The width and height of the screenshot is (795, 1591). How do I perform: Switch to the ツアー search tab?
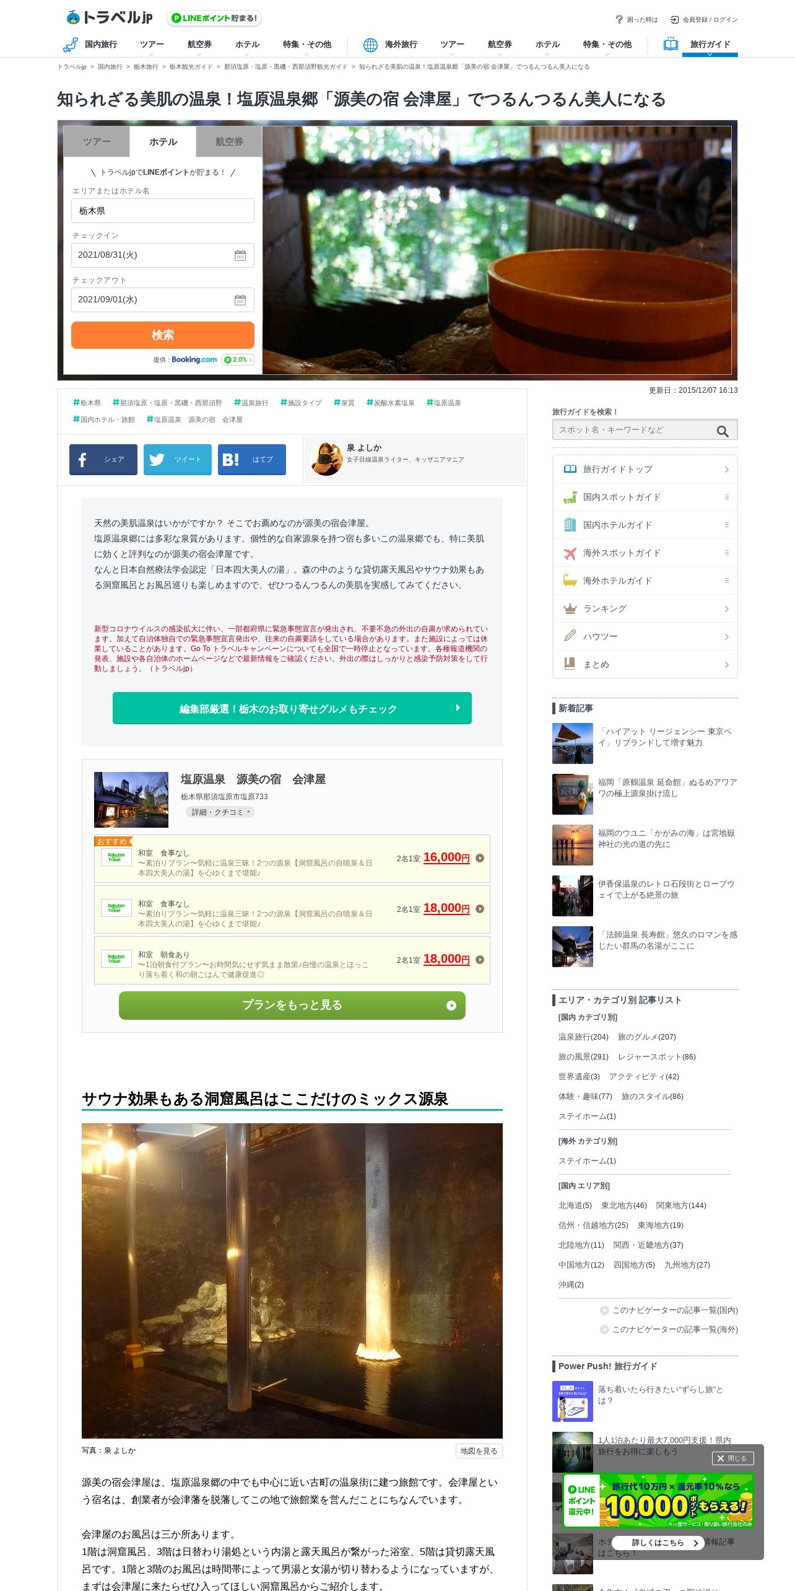[x=97, y=142]
